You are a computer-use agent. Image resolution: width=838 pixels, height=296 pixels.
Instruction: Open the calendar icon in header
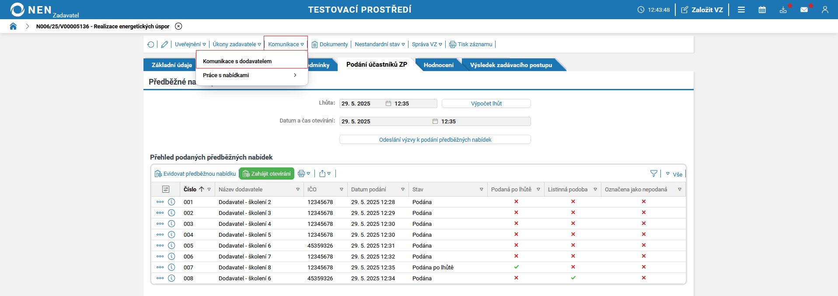coord(762,10)
